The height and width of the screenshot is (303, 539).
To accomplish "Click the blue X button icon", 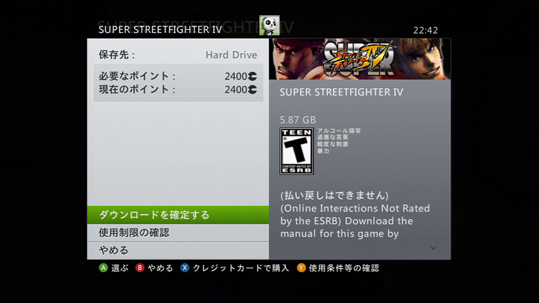I will 185,268.
